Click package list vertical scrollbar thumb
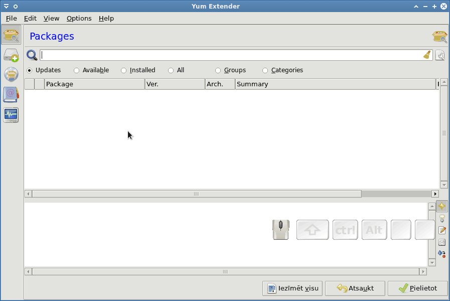The height and width of the screenshot is (301, 450). point(444,133)
